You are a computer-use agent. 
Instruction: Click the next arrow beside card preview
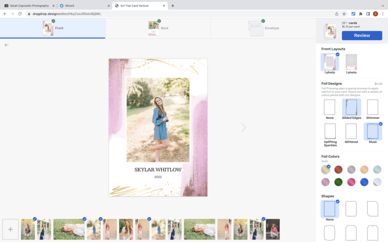pyautogui.click(x=243, y=127)
